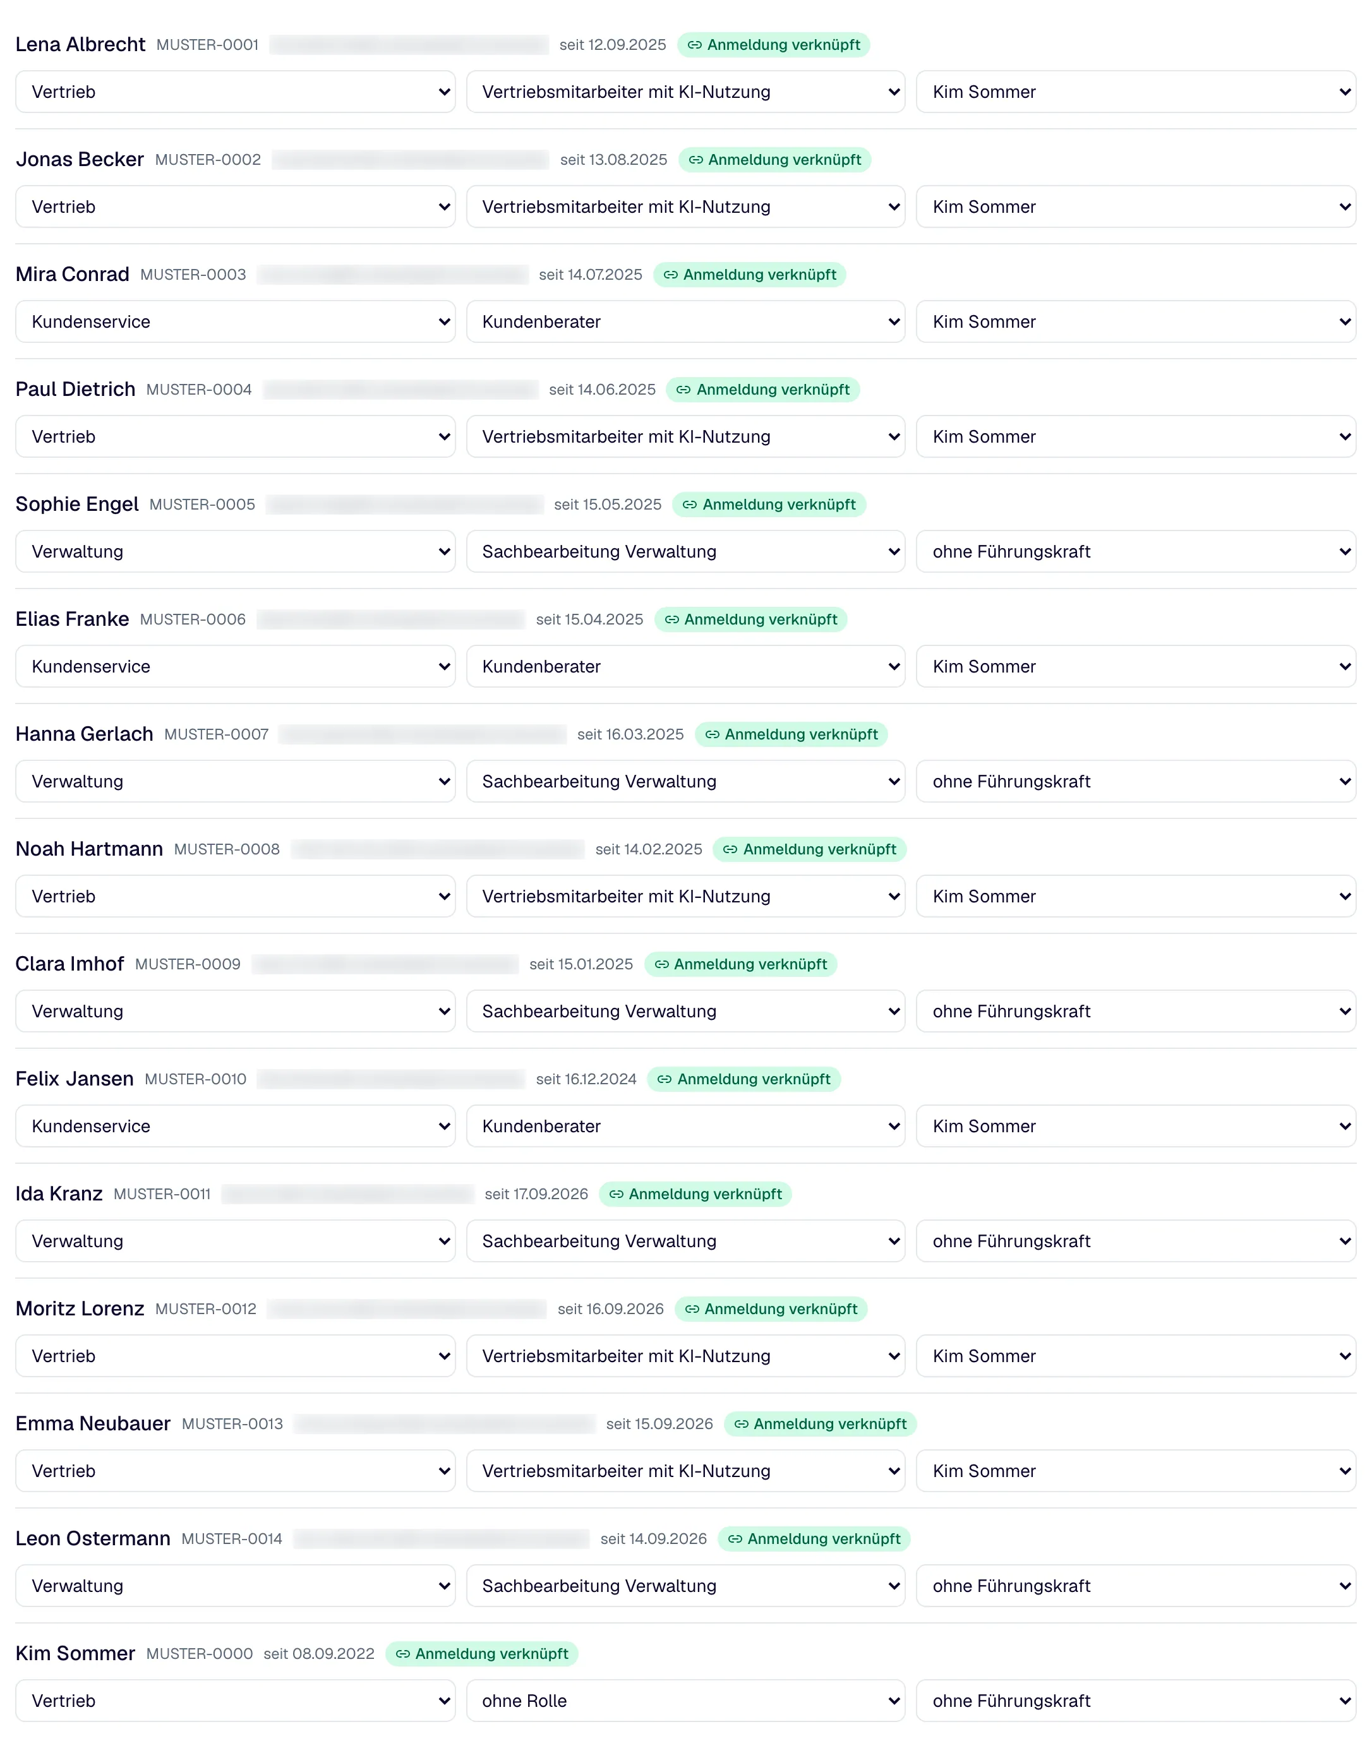
Task: Click link icon in Noah Hartmann's badge
Action: [x=730, y=849]
